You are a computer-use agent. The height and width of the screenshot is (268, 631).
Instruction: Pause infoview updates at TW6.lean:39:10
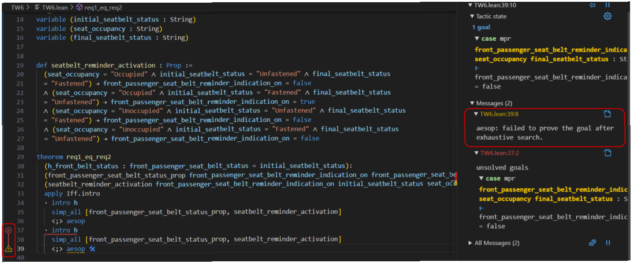608,5
